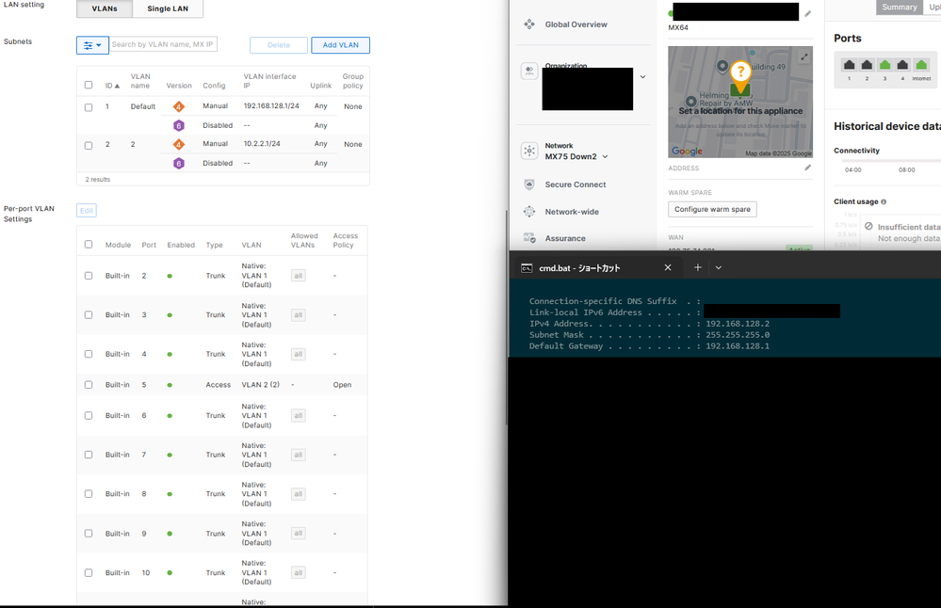Toggle the select-all checkbox in Subnets table

tap(89, 85)
